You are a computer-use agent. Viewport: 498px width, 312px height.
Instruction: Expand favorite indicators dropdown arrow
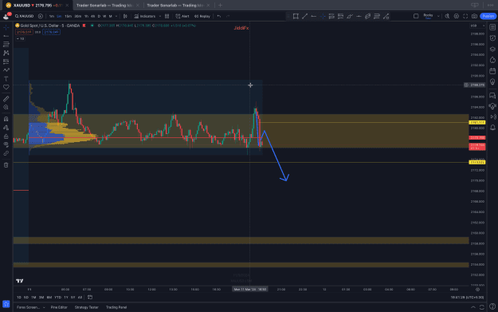(159, 16)
